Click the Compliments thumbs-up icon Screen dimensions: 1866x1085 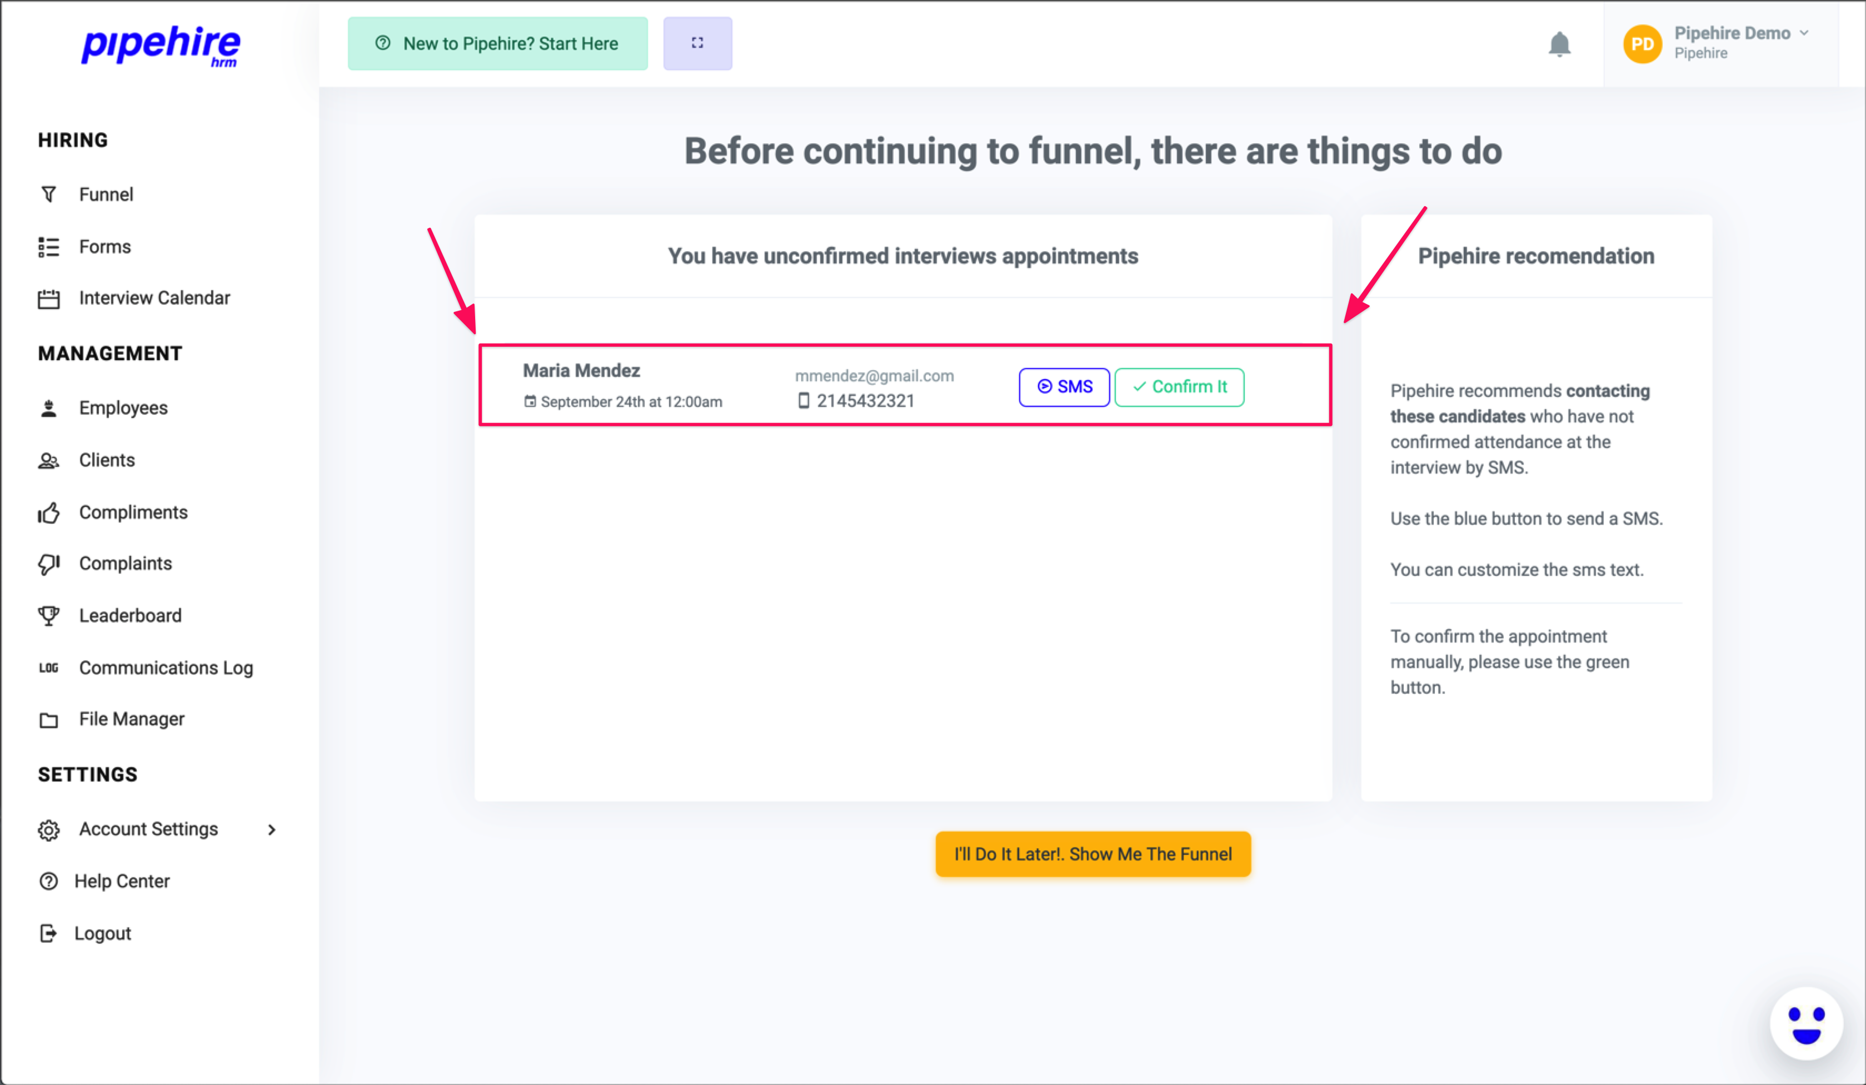49,512
